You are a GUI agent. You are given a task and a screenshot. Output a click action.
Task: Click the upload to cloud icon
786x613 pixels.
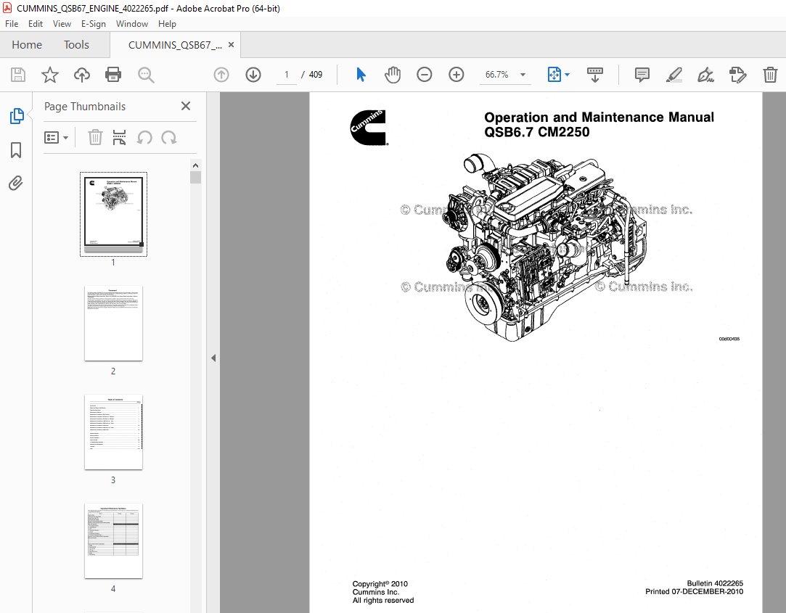82,75
